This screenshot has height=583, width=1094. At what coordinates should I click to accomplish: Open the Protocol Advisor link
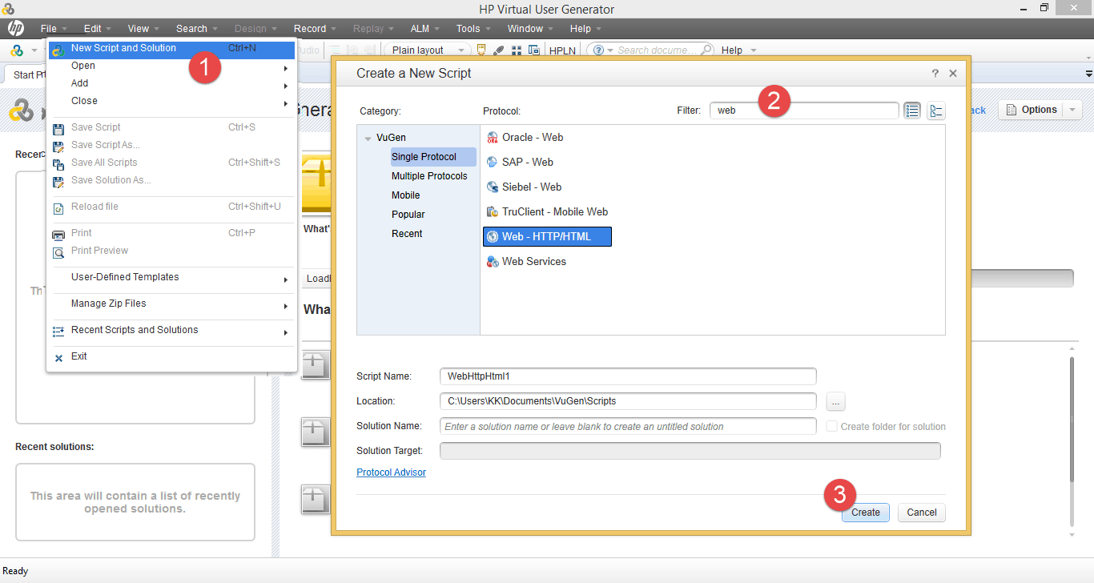point(391,472)
